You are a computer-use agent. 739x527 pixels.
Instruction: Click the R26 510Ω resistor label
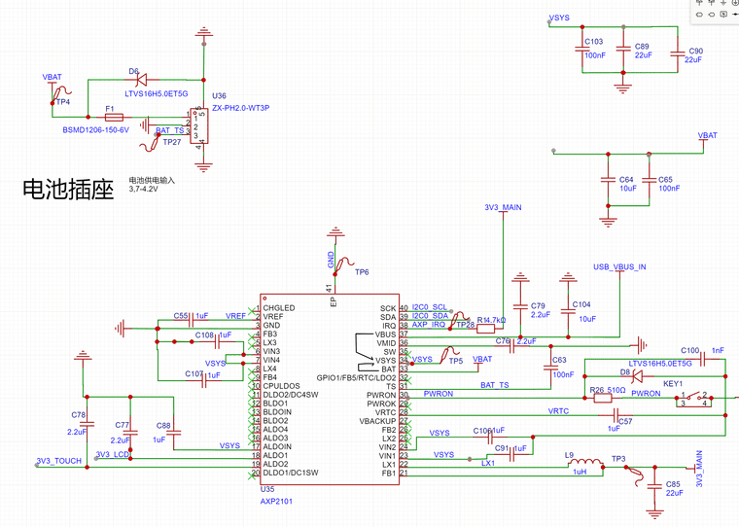[x=608, y=390]
